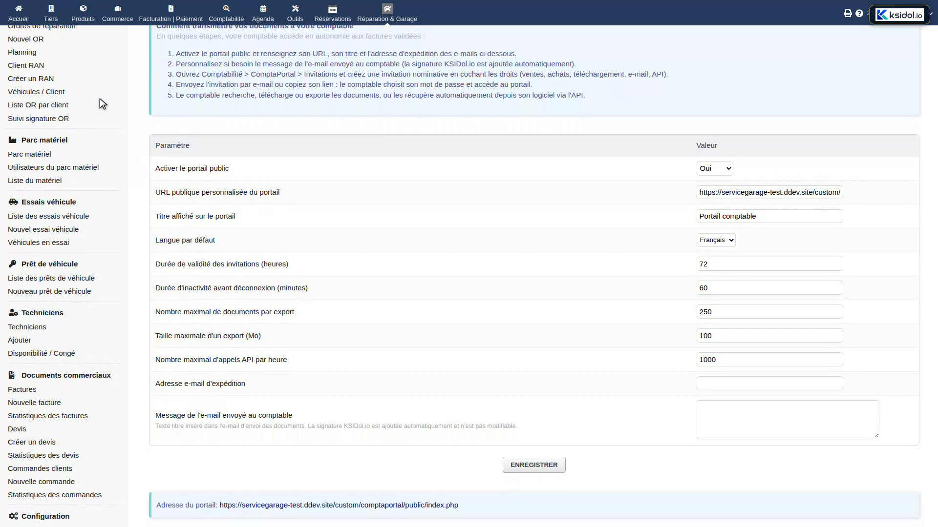Open the Réservations module icon
Image resolution: width=938 pixels, height=527 pixels.
(x=333, y=8)
